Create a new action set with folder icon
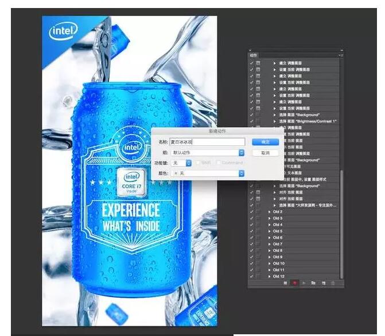Screen dimensions: 385x336 click(313, 283)
